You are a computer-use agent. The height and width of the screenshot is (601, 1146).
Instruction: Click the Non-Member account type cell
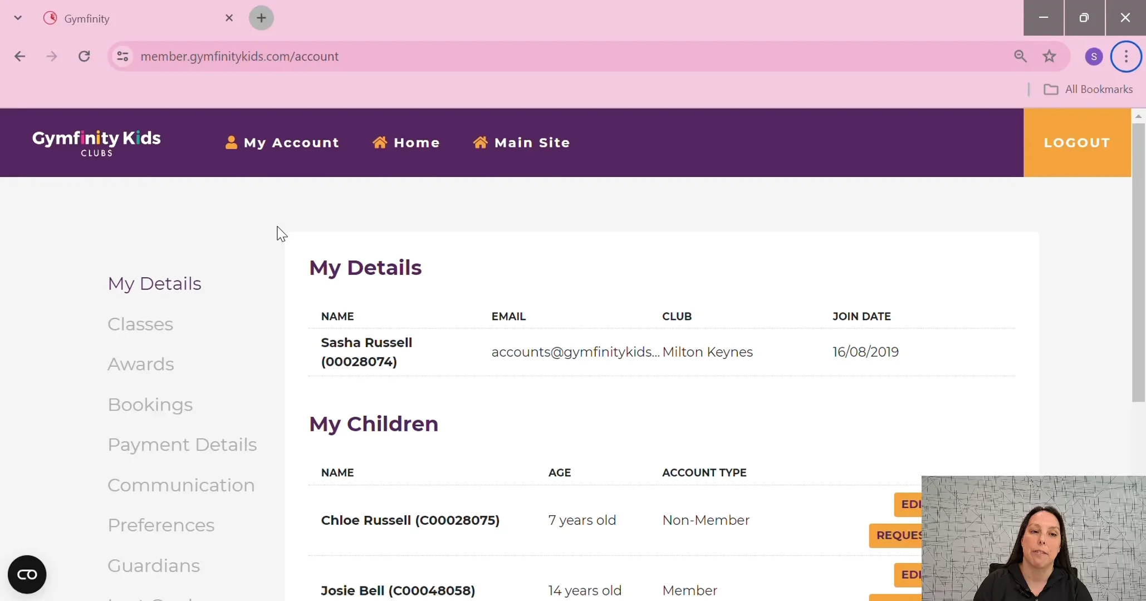(x=706, y=520)
